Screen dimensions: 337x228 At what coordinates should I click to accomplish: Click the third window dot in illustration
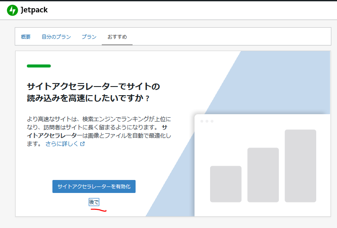212,121
